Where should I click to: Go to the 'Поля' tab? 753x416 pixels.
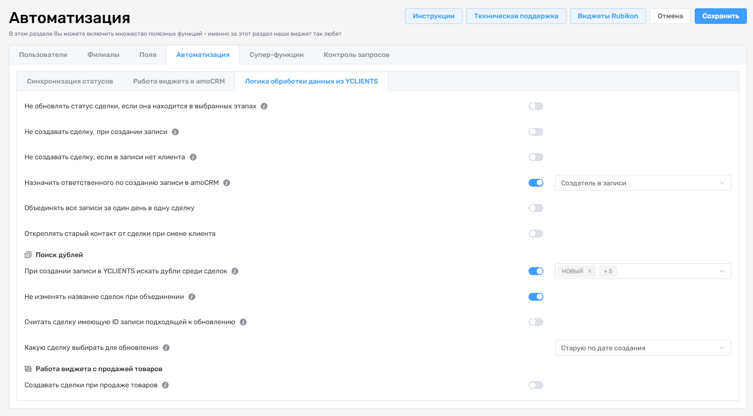(148, 55)
